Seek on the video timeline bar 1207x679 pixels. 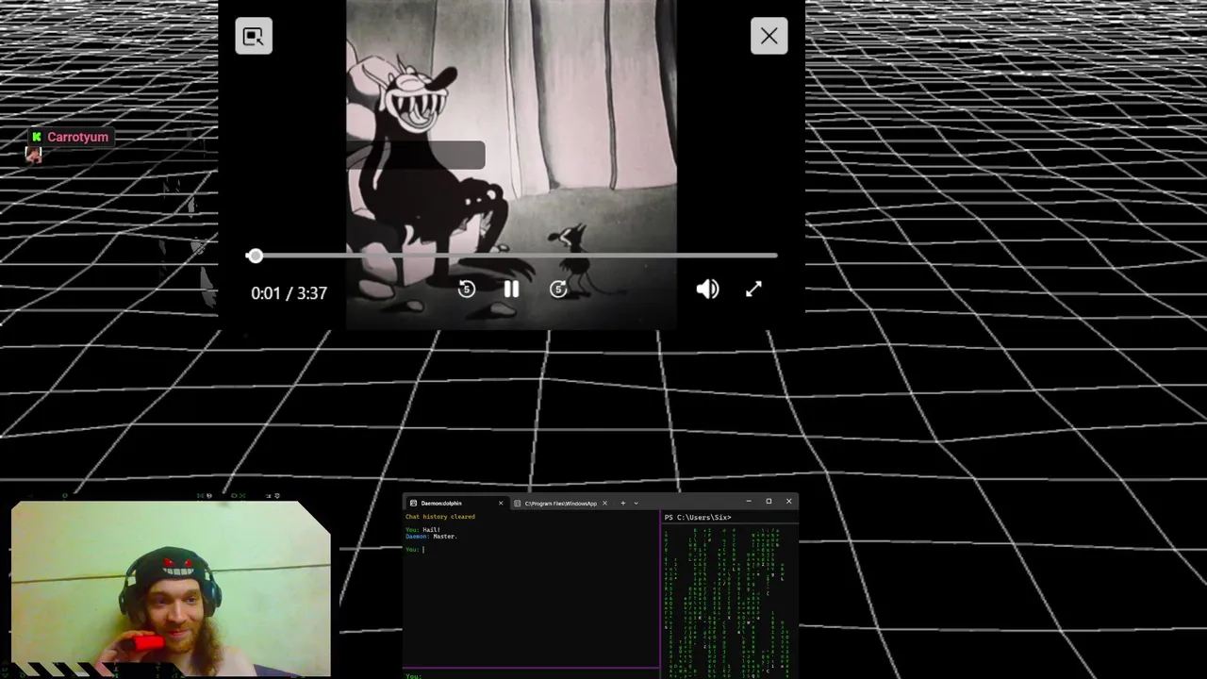coord(512,256)
